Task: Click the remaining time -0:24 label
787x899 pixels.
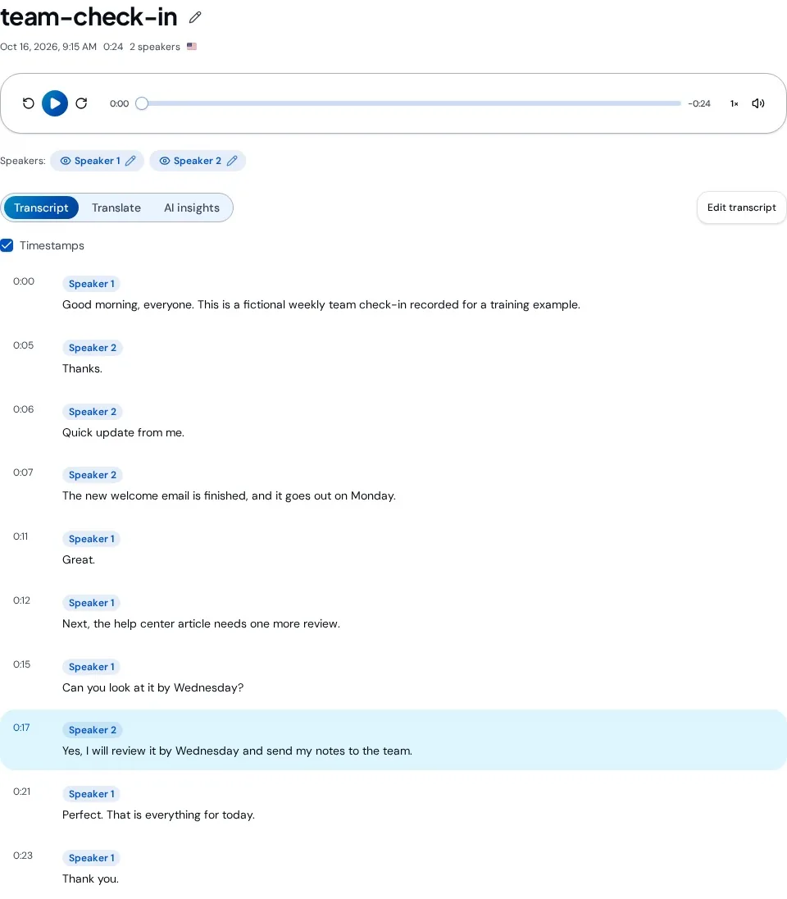Action: point(699,104)
